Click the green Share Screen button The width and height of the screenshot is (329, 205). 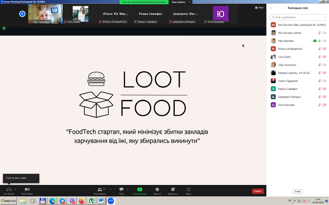tap(139, 191)
